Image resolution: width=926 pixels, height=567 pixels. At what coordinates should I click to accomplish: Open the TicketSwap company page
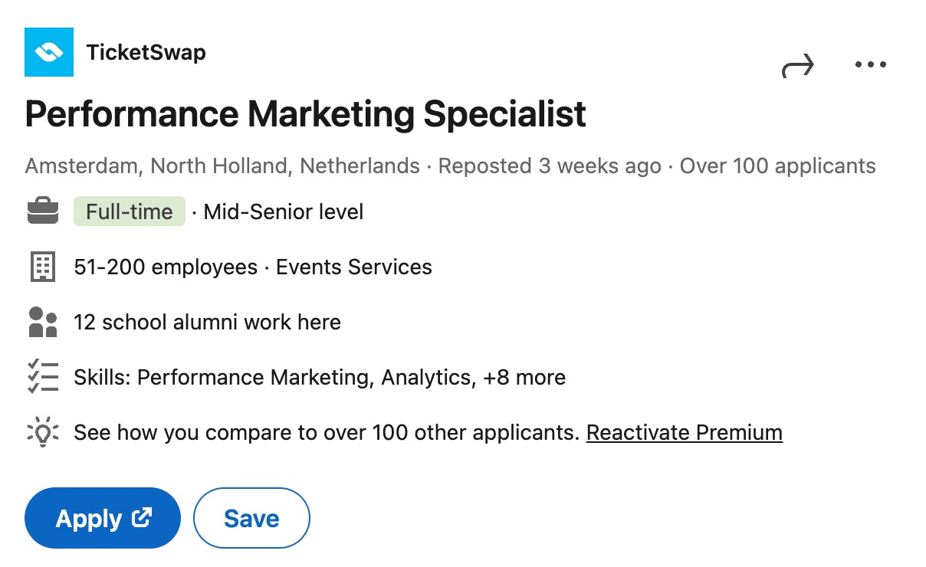click(147, 52)
